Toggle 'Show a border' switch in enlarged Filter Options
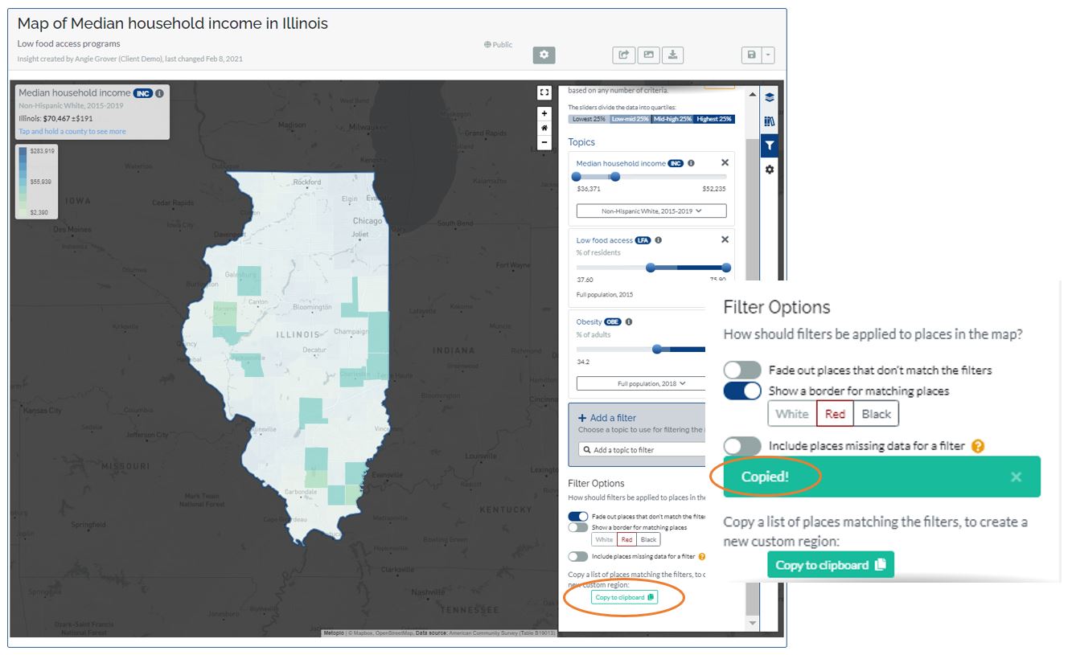The width and height of the screenshot is (1072, 655). click(741, 391)
